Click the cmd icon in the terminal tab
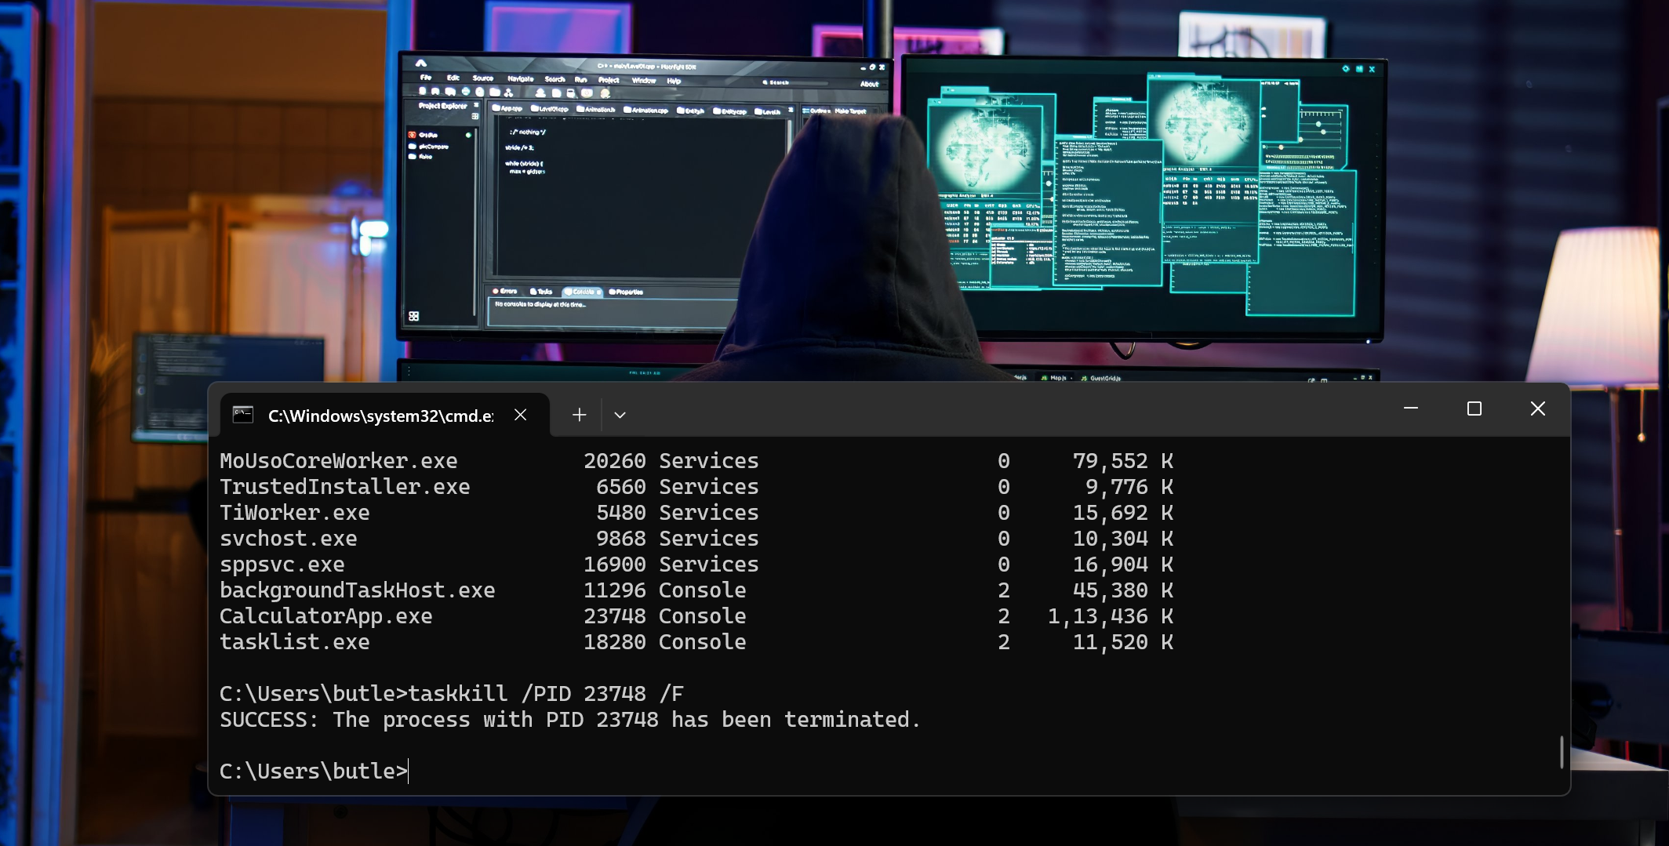This screenshot has width=1669, height=846. (243, 415)
